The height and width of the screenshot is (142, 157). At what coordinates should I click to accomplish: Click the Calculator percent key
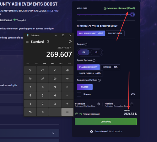point(30,70)
